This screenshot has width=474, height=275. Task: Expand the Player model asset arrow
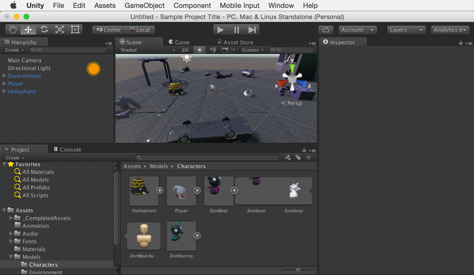pyautogui.click(x=197, y=190)
